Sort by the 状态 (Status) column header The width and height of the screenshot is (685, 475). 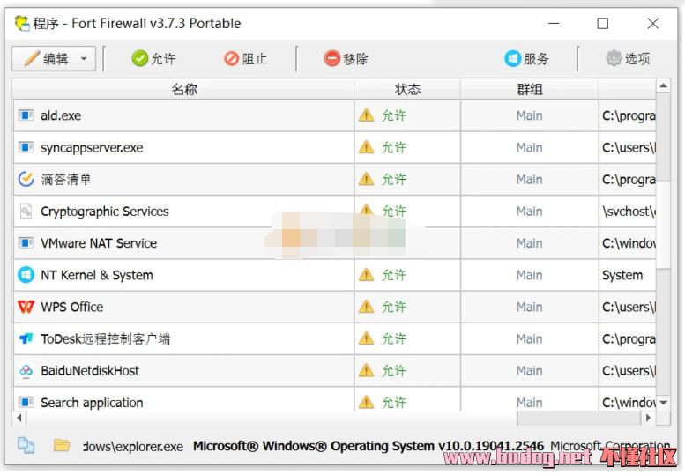pos(407,89)
